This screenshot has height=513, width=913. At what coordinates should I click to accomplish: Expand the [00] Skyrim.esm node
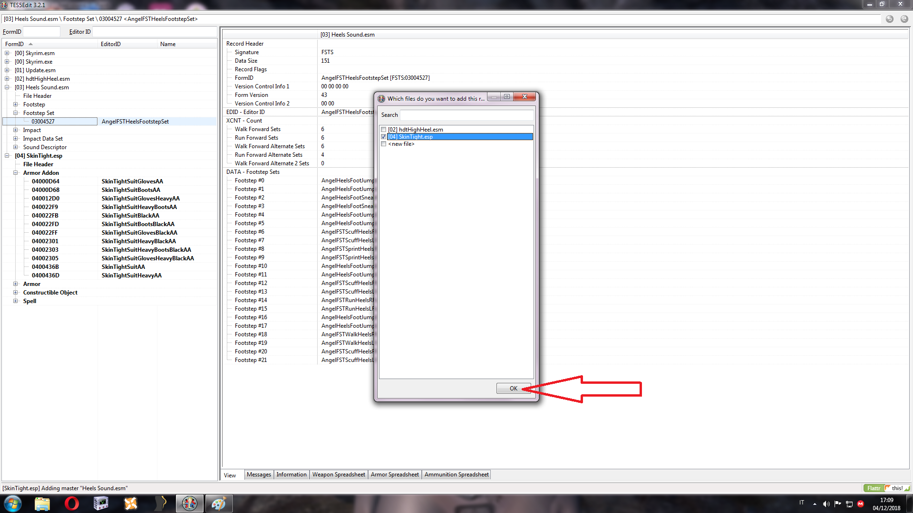coord(7,53)
